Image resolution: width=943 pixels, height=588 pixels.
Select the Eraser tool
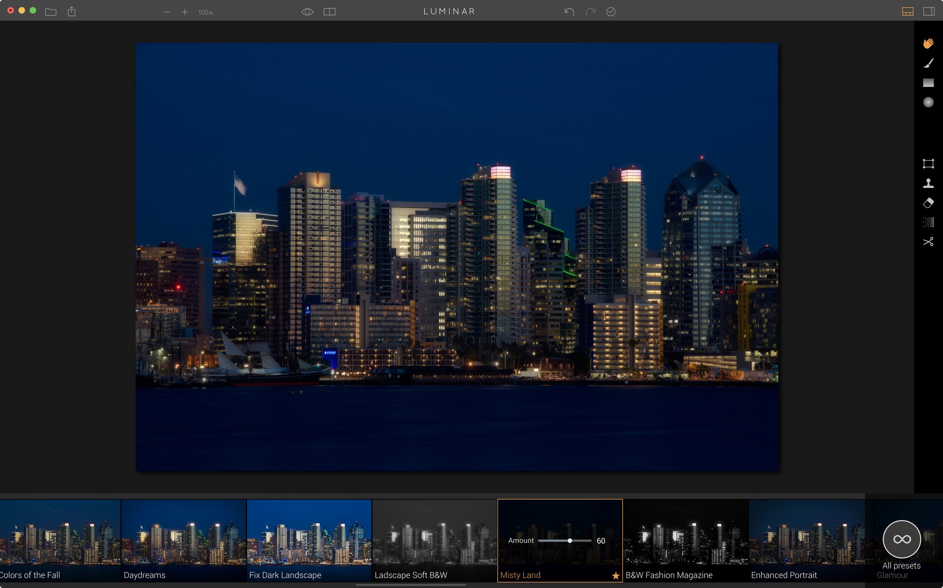coord(928,203)
